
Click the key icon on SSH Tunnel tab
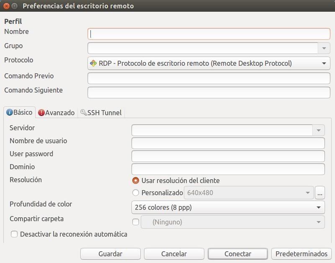[83, 112]
